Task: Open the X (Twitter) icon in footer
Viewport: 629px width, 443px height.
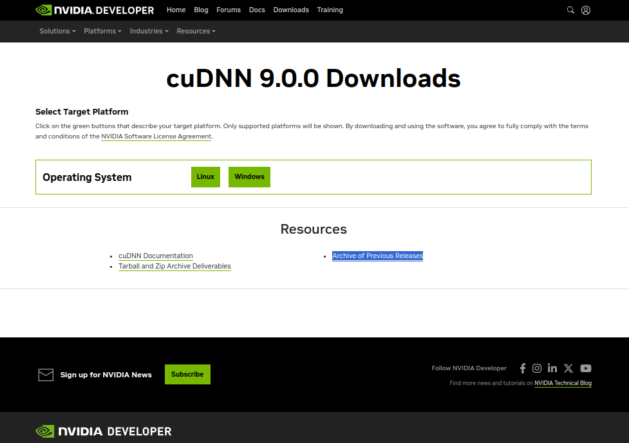Action: point(568,368)
